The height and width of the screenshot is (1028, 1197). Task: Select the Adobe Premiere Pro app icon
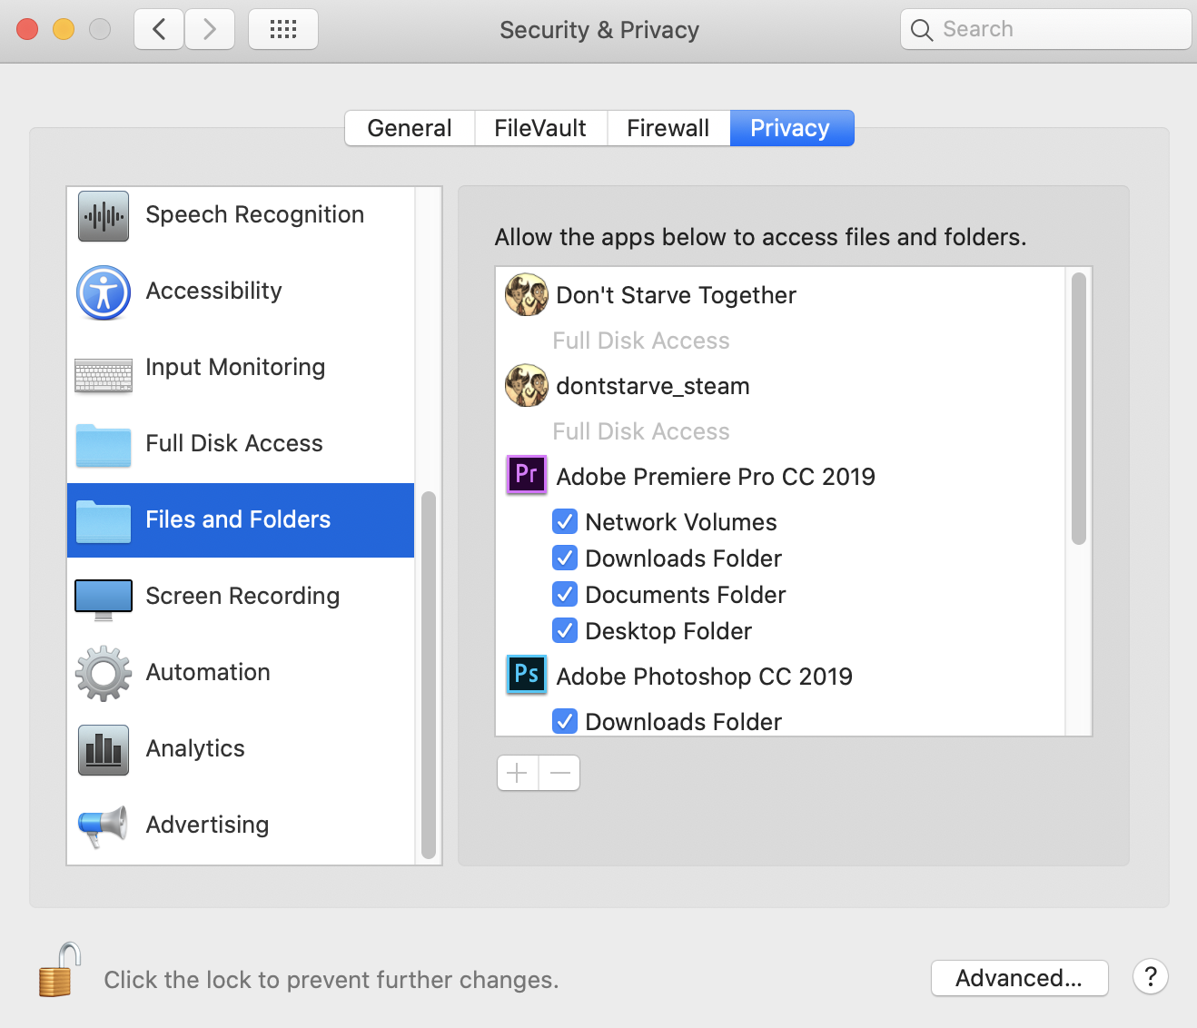click(526, 475)
